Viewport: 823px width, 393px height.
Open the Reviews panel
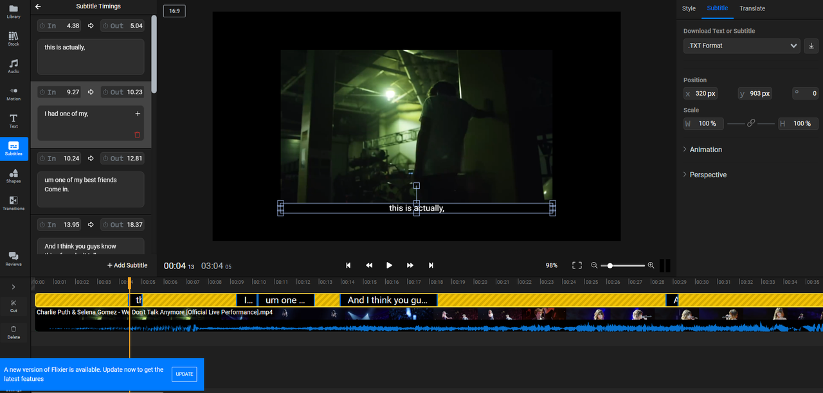[x=14, y=259]
